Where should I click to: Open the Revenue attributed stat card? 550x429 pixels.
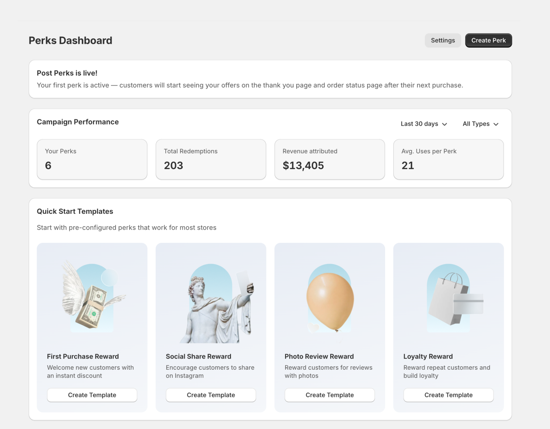(x=330, y=159)
